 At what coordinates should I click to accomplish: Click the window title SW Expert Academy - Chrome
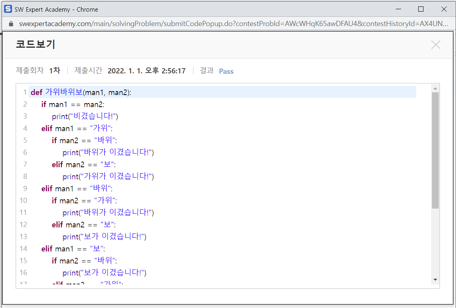coord(57,9)
